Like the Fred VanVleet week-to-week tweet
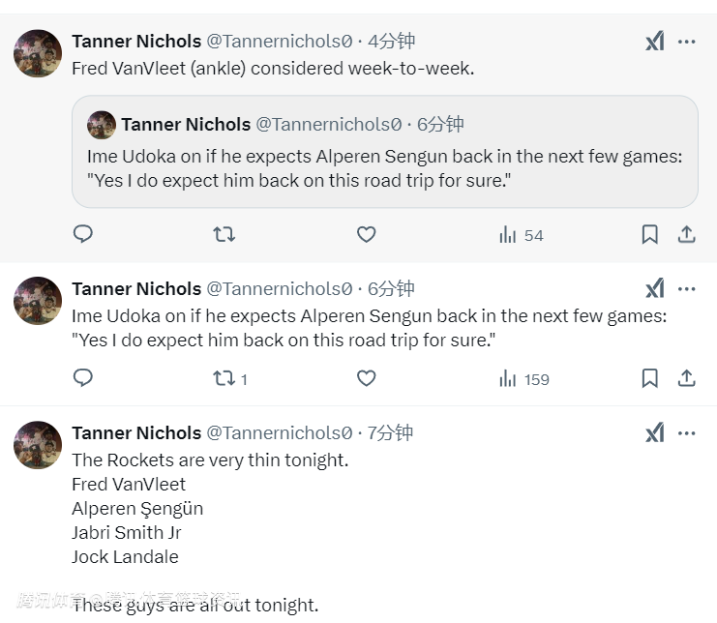 click(366, 234)
